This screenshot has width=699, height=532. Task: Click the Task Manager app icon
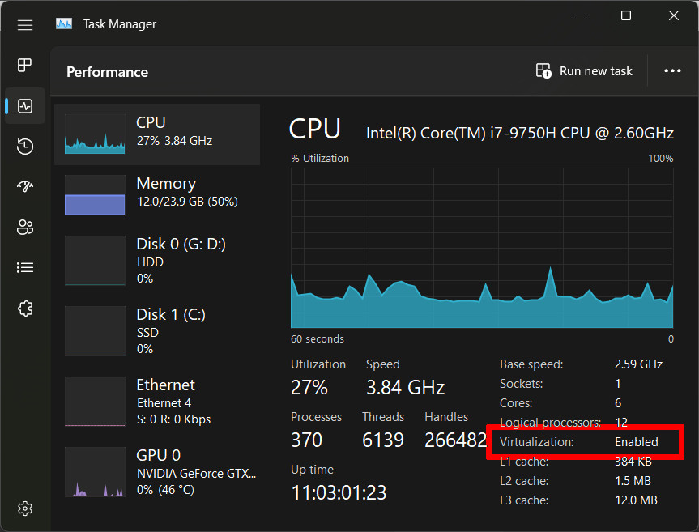64,23
